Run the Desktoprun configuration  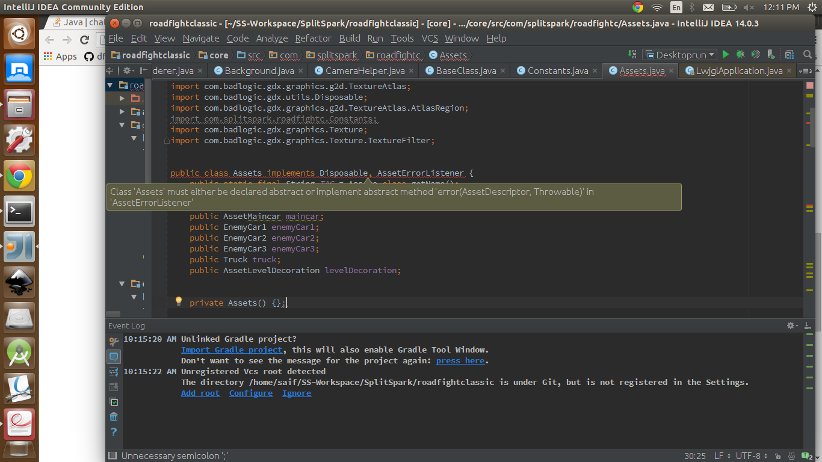point(726,55)
